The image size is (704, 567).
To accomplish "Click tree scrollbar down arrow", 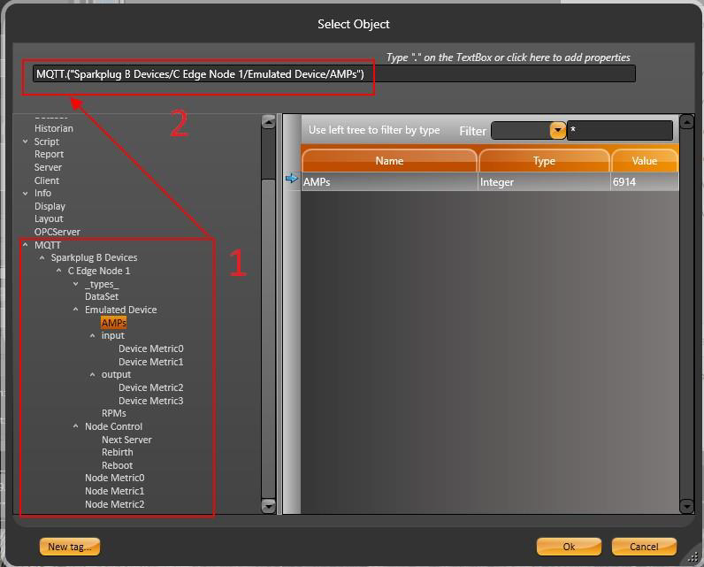I will (x=268, y=506).
